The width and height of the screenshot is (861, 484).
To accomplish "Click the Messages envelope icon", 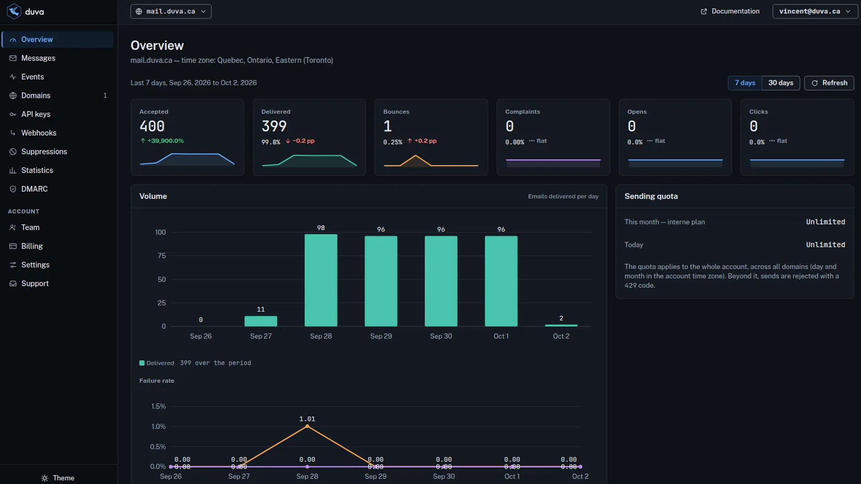I will (13, 58).
